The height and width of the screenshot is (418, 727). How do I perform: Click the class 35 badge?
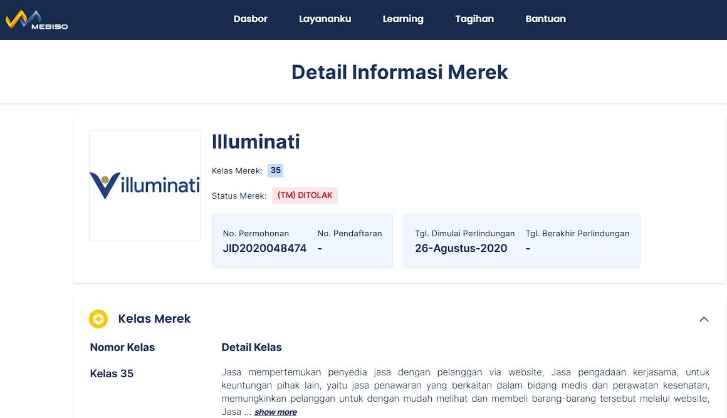pyautogui.click(x=275, y=170)
